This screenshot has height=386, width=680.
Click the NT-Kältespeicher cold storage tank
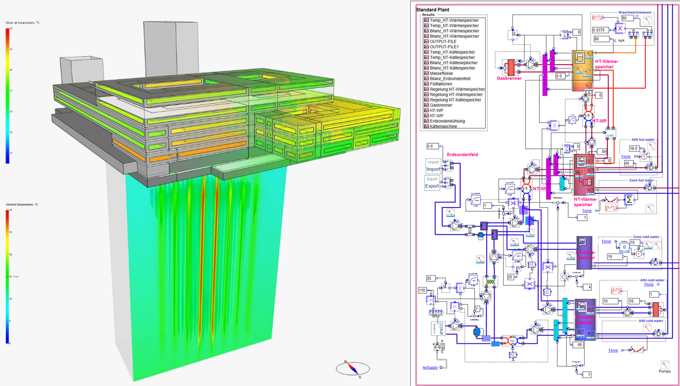[585, 320]
